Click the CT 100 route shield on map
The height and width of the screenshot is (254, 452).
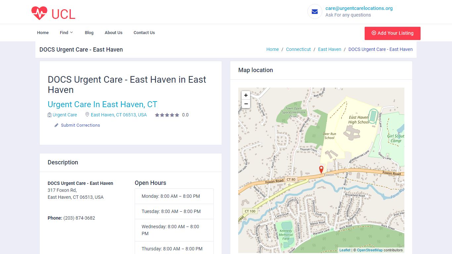(250, 211)
